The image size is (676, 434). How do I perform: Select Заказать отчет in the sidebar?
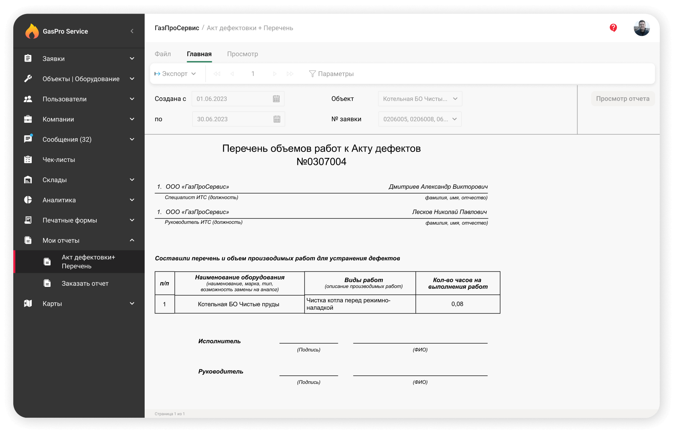tap(85, 283)
